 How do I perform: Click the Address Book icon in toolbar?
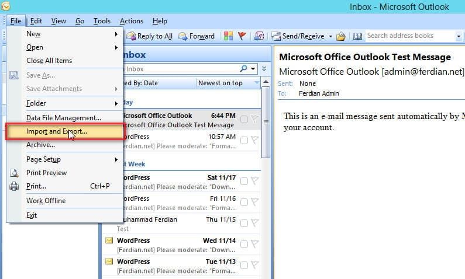pos(357,36)
